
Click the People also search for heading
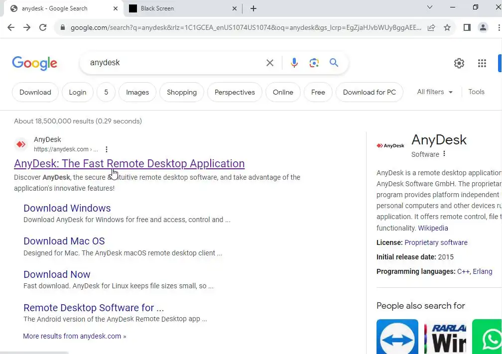(420, 306)
